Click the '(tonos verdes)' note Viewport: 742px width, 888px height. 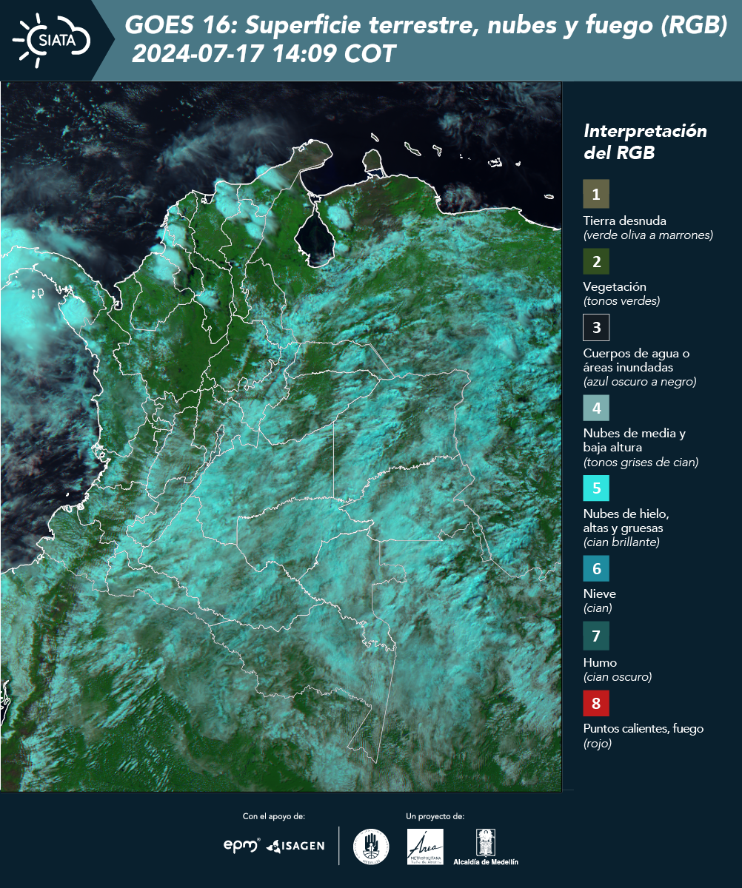(621, 301)
